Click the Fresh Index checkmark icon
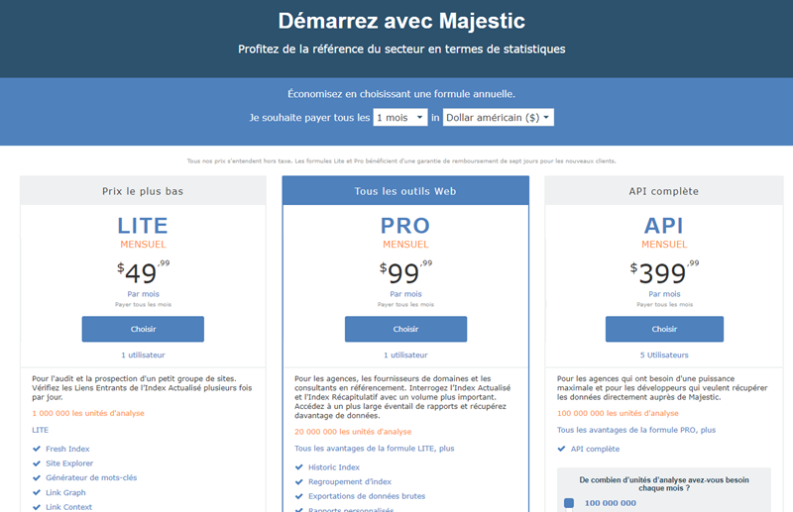Image resolution: width=793 pixels, height=512 pixels. coord(37,448)
